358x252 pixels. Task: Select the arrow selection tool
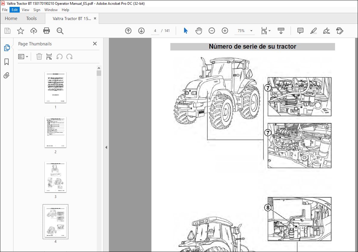coord(186,31)
